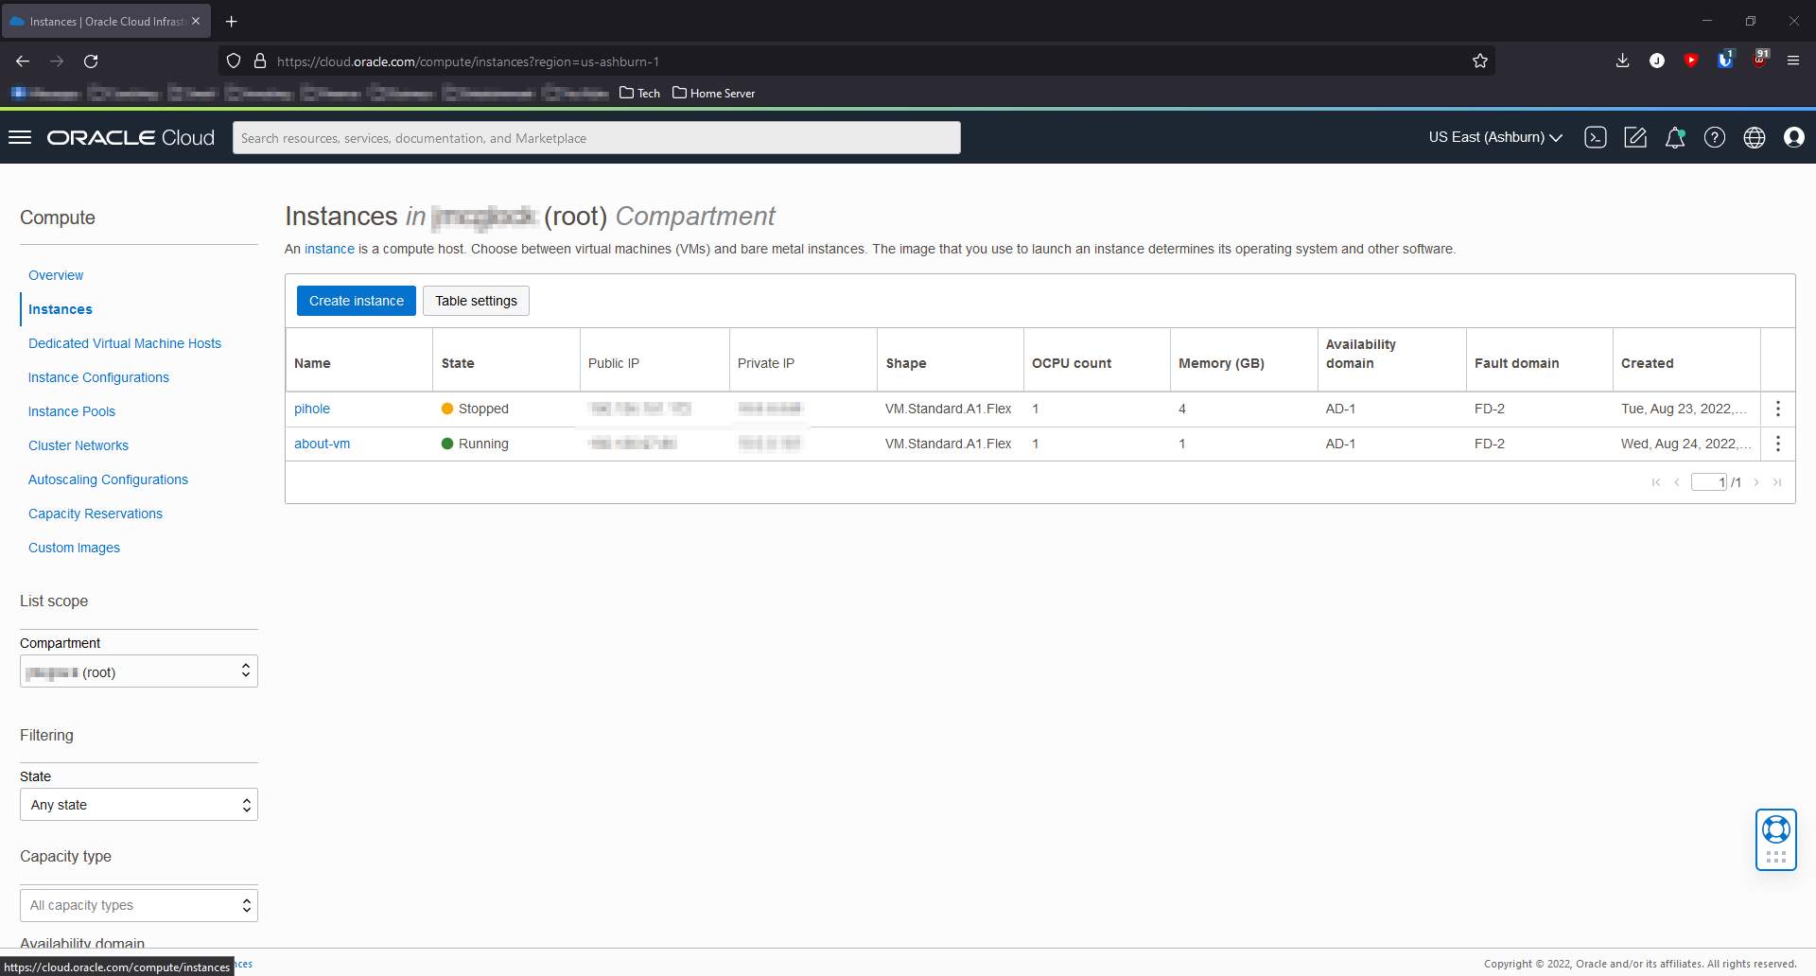Open the Tech bookmarks folder

pos(639,93)
